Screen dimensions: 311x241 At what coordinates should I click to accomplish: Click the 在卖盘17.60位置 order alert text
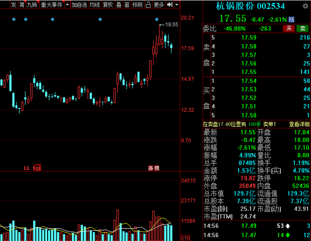[x=239, y=124]
